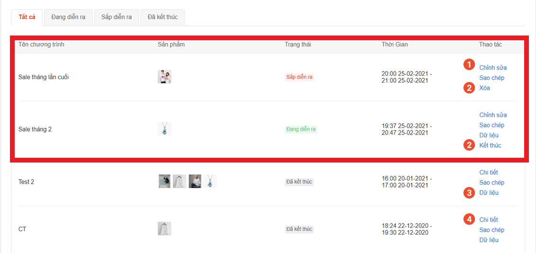The image size is (536, 253).
Task: View Chi tiết for Test 2
Action: pos(489,172)
